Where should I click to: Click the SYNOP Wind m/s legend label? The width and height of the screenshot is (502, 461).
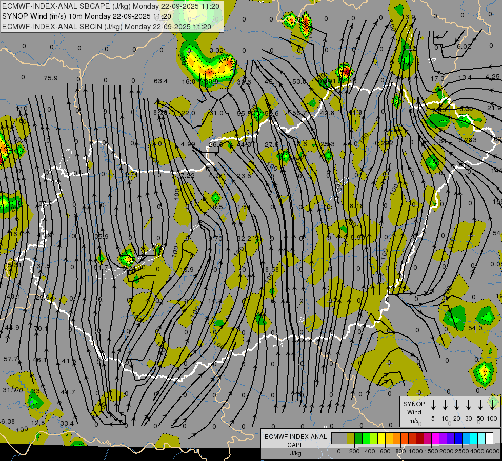coord(414,412)
